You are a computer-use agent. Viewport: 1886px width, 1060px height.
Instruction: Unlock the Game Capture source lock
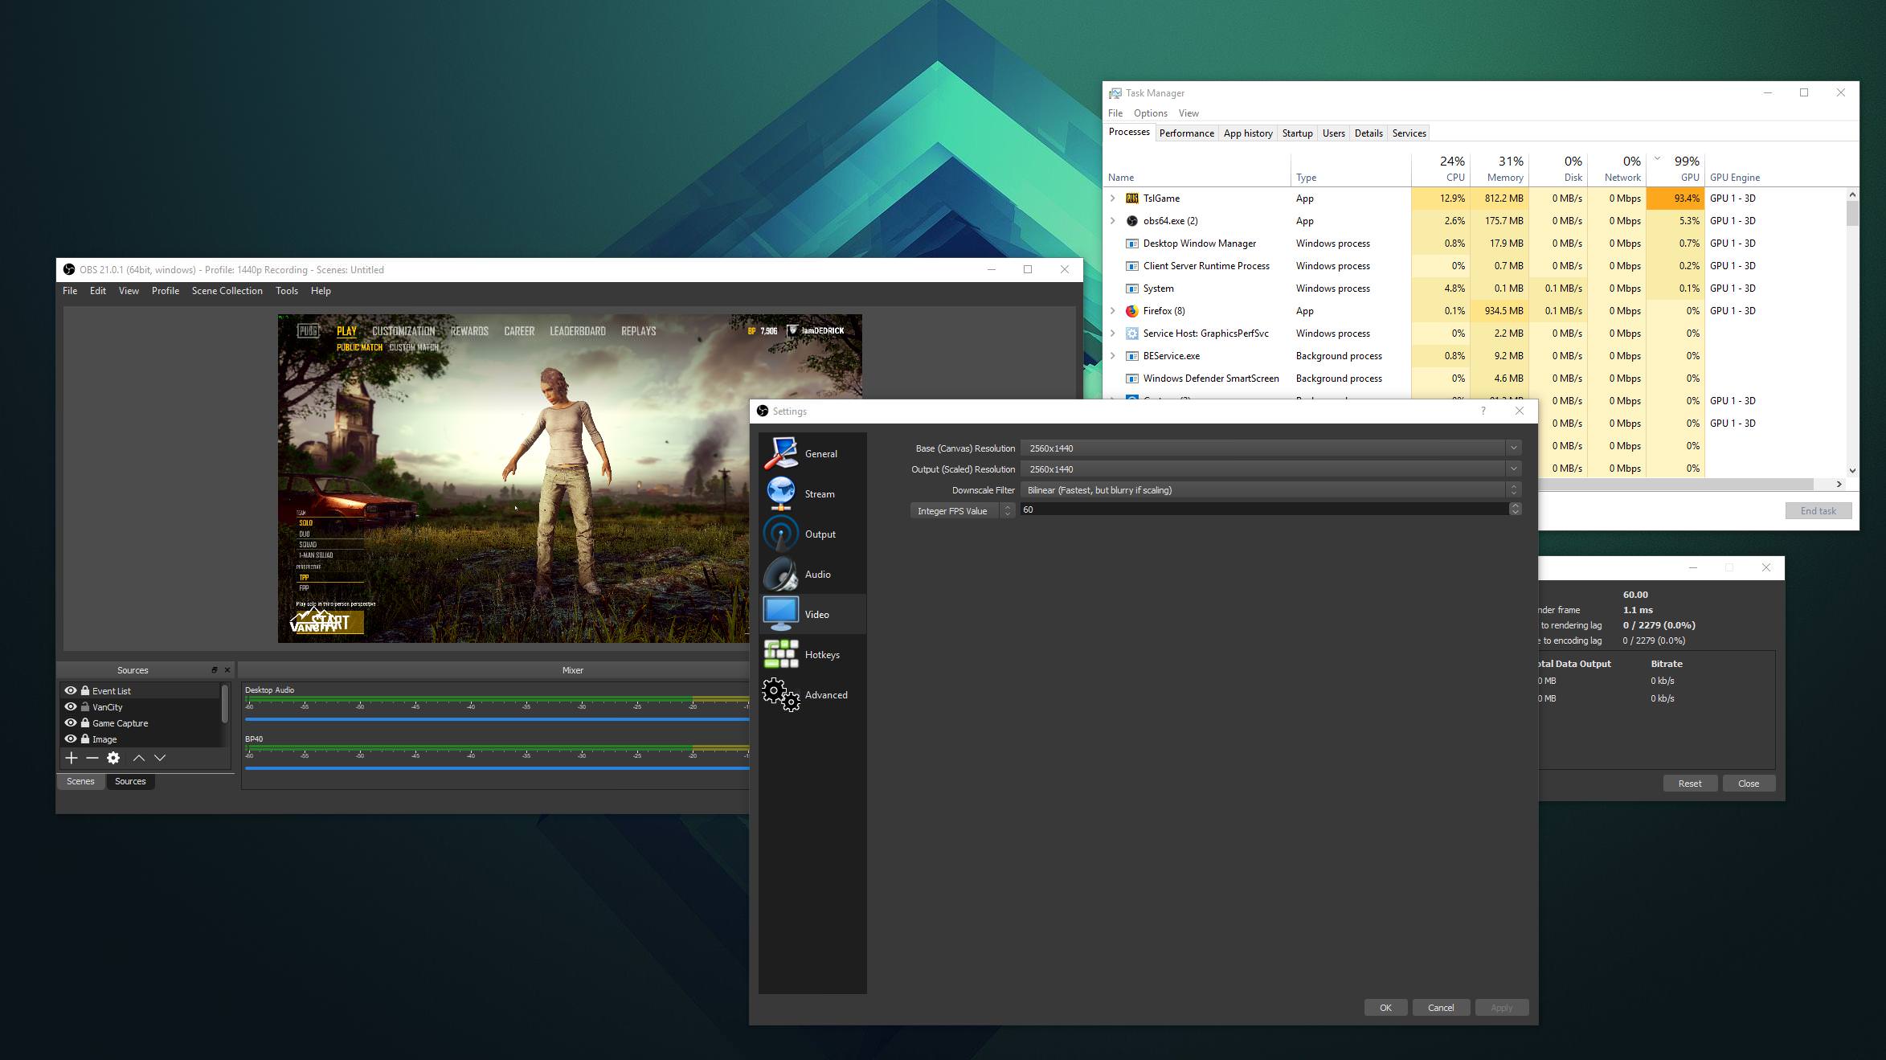[85, 722]
